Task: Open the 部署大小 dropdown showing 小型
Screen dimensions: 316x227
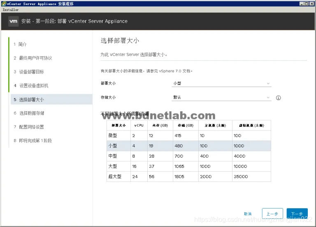Action: pos(221,83)
